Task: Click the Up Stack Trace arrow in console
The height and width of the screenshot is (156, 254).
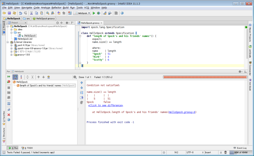Action: click(82, 83)
